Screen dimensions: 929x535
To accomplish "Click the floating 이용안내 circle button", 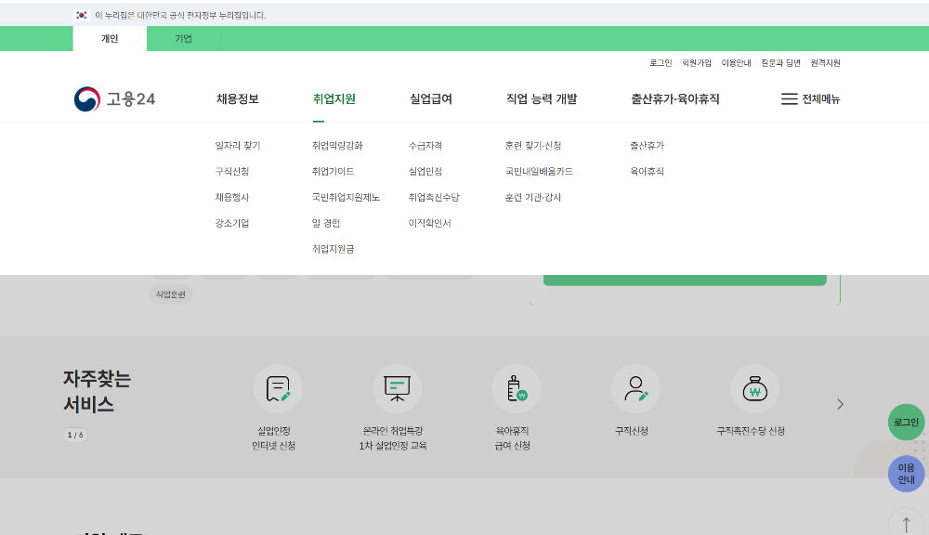I will (x=906, y=475).
